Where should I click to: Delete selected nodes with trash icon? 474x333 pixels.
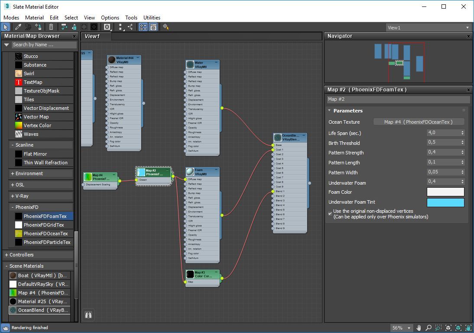pyautogui.click(x=51, y=27)
